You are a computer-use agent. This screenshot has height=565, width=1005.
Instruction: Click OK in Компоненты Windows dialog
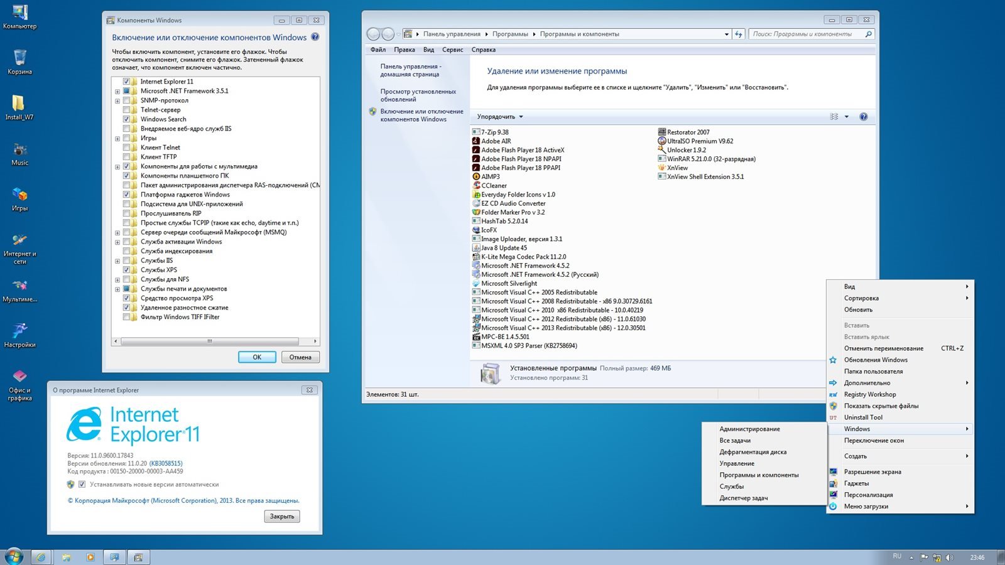[257, 357]
